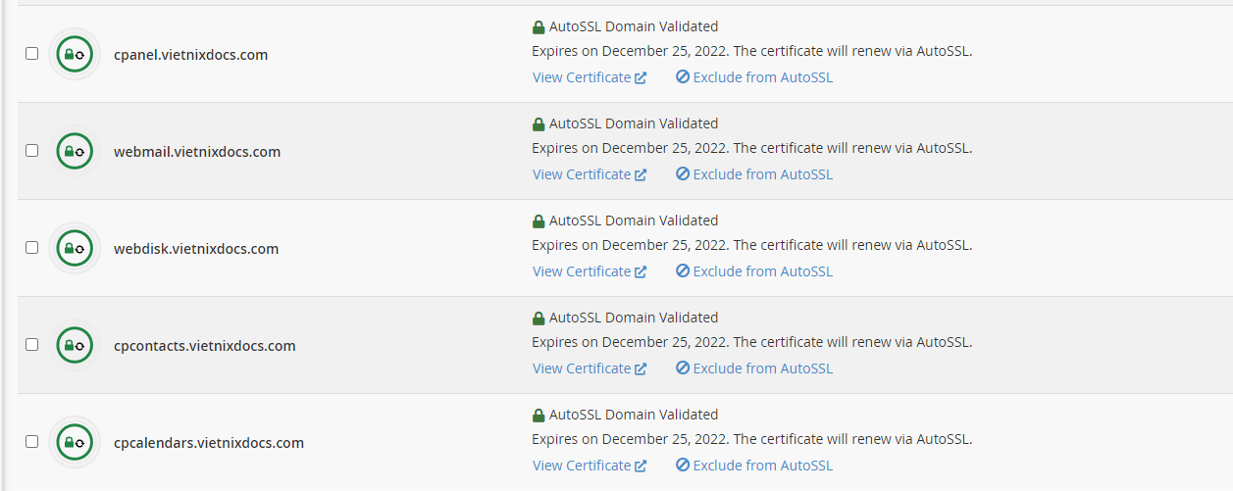Click the webdisk.vietnixdocs.com domain name

click(196, 249)
